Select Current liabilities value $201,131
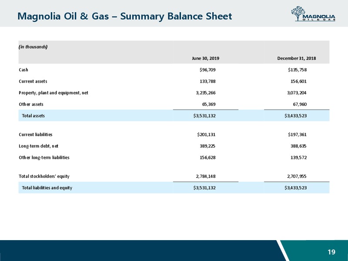348x261 pixels. point(206,135)
